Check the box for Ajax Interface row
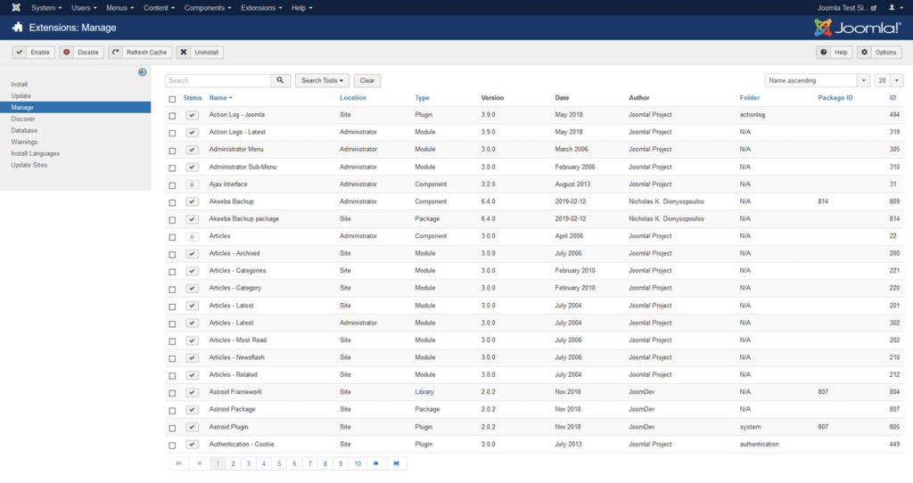The height and width of the screenshot is (483, 913). coord(172,185)
